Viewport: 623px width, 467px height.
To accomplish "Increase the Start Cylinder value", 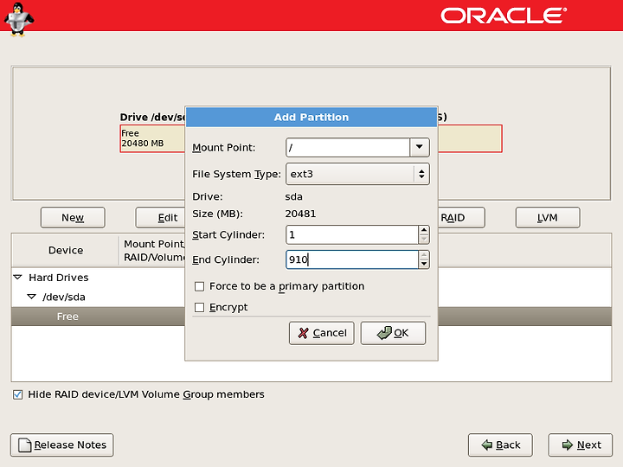I will click(424, 230).
